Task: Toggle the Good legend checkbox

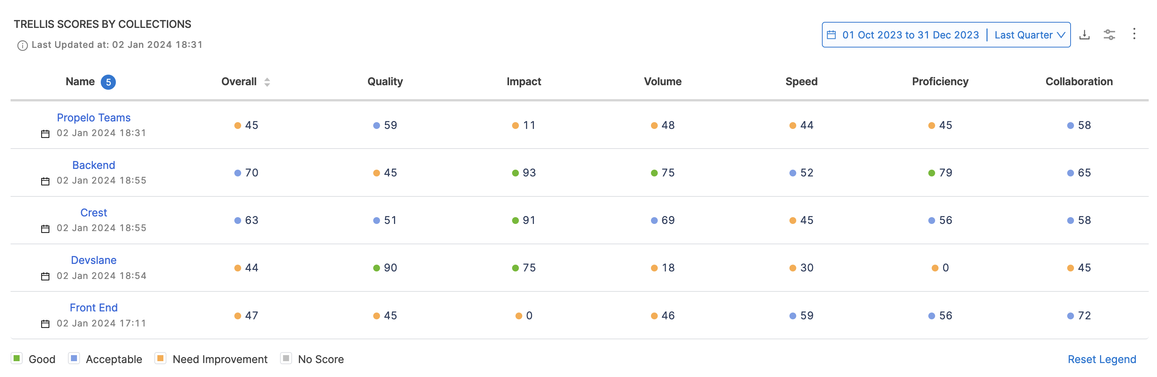Action: pyautogui.click(x=17, y=359)
